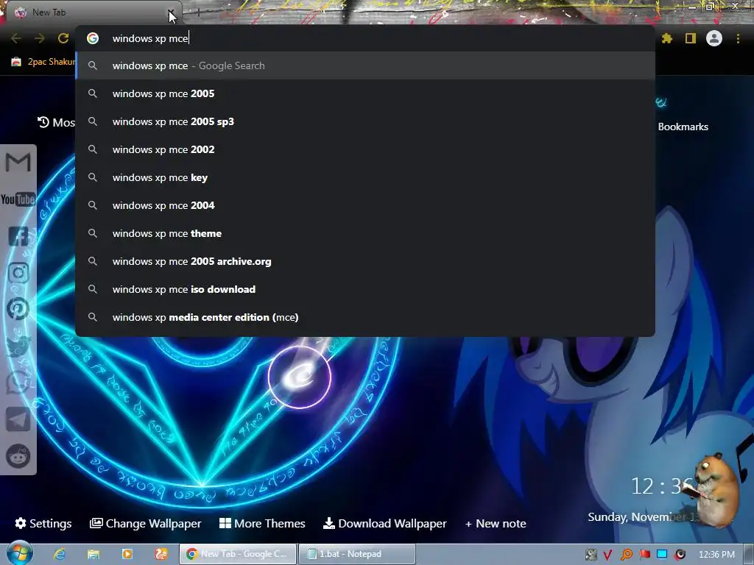The image size is (754, 565).
Task: Click the browser back arrow
Action: [x=16, y=38]
